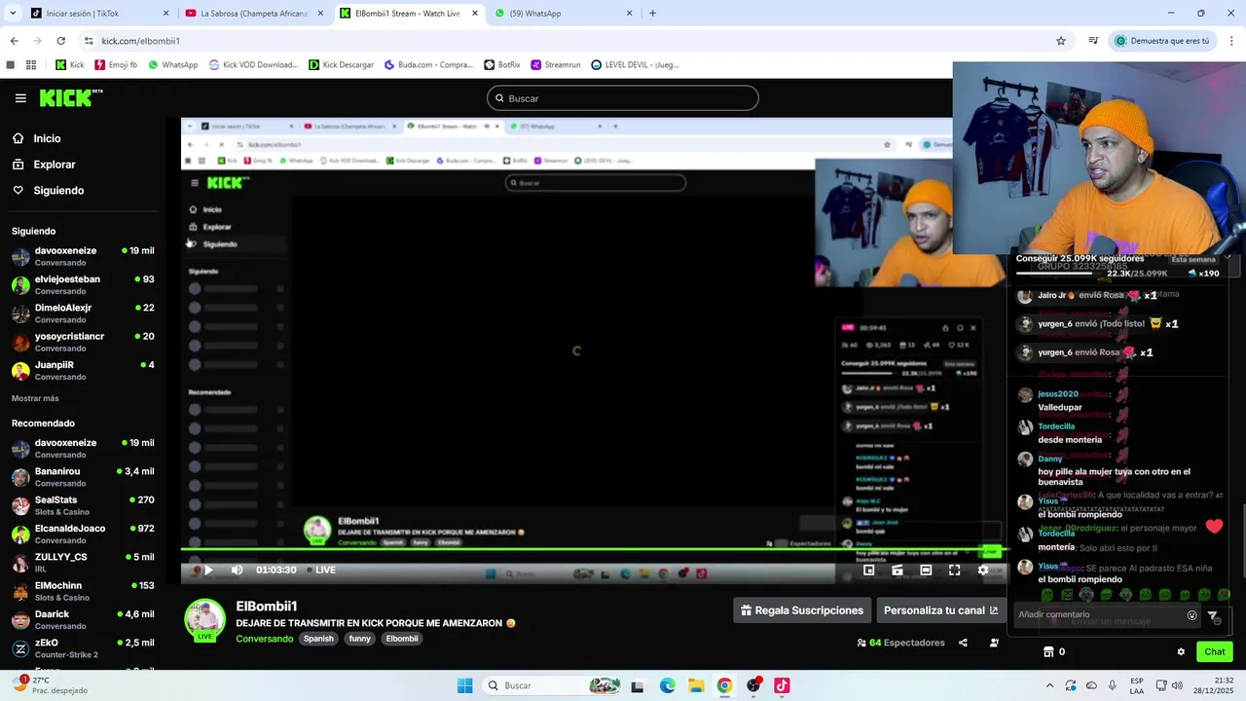The image size is (1246, 701).
Task: Open TikTok app from taskbar
Action: tap(782, 685)
